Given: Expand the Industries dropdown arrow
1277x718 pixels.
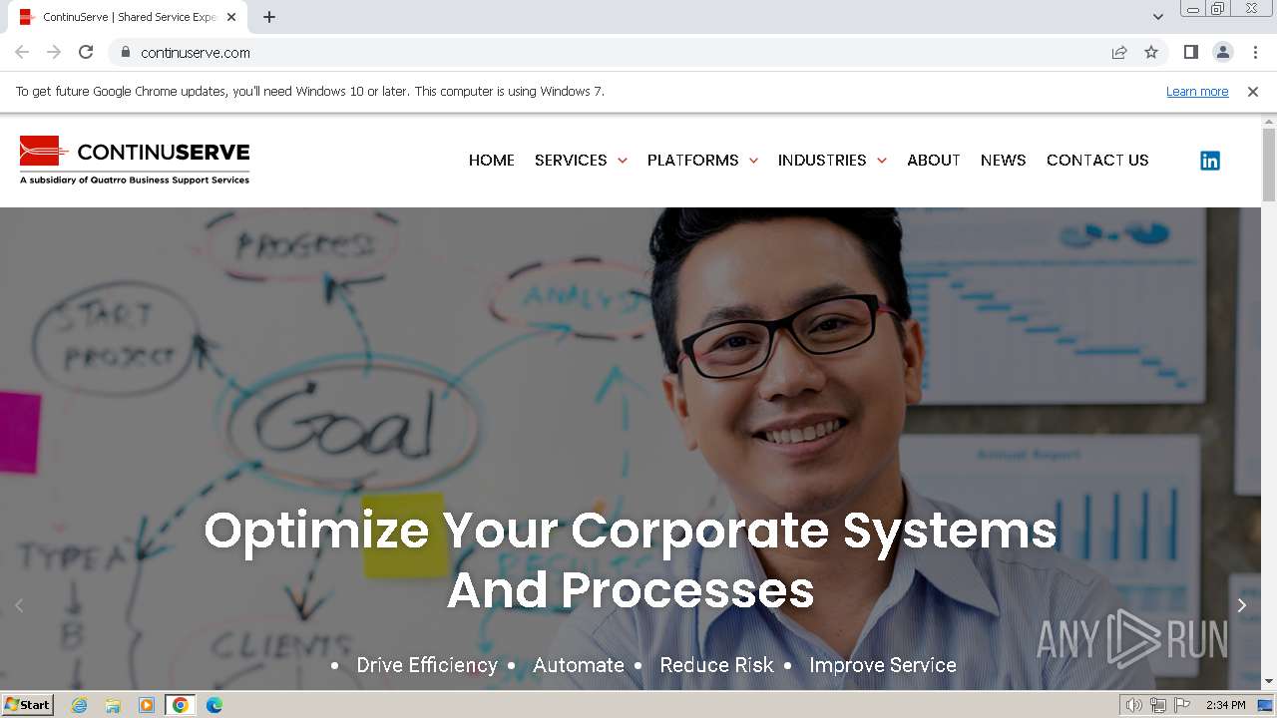Looking at the screenshot, I should pos(881,161).
